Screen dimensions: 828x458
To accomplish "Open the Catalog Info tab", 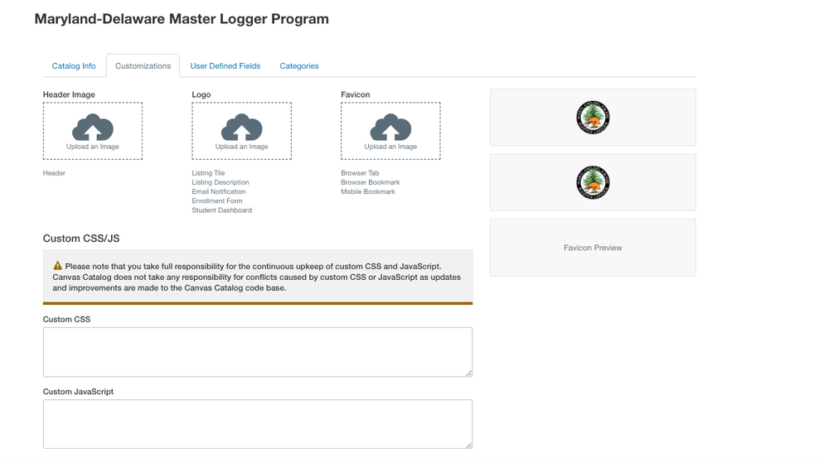I will tap(74, 66).
